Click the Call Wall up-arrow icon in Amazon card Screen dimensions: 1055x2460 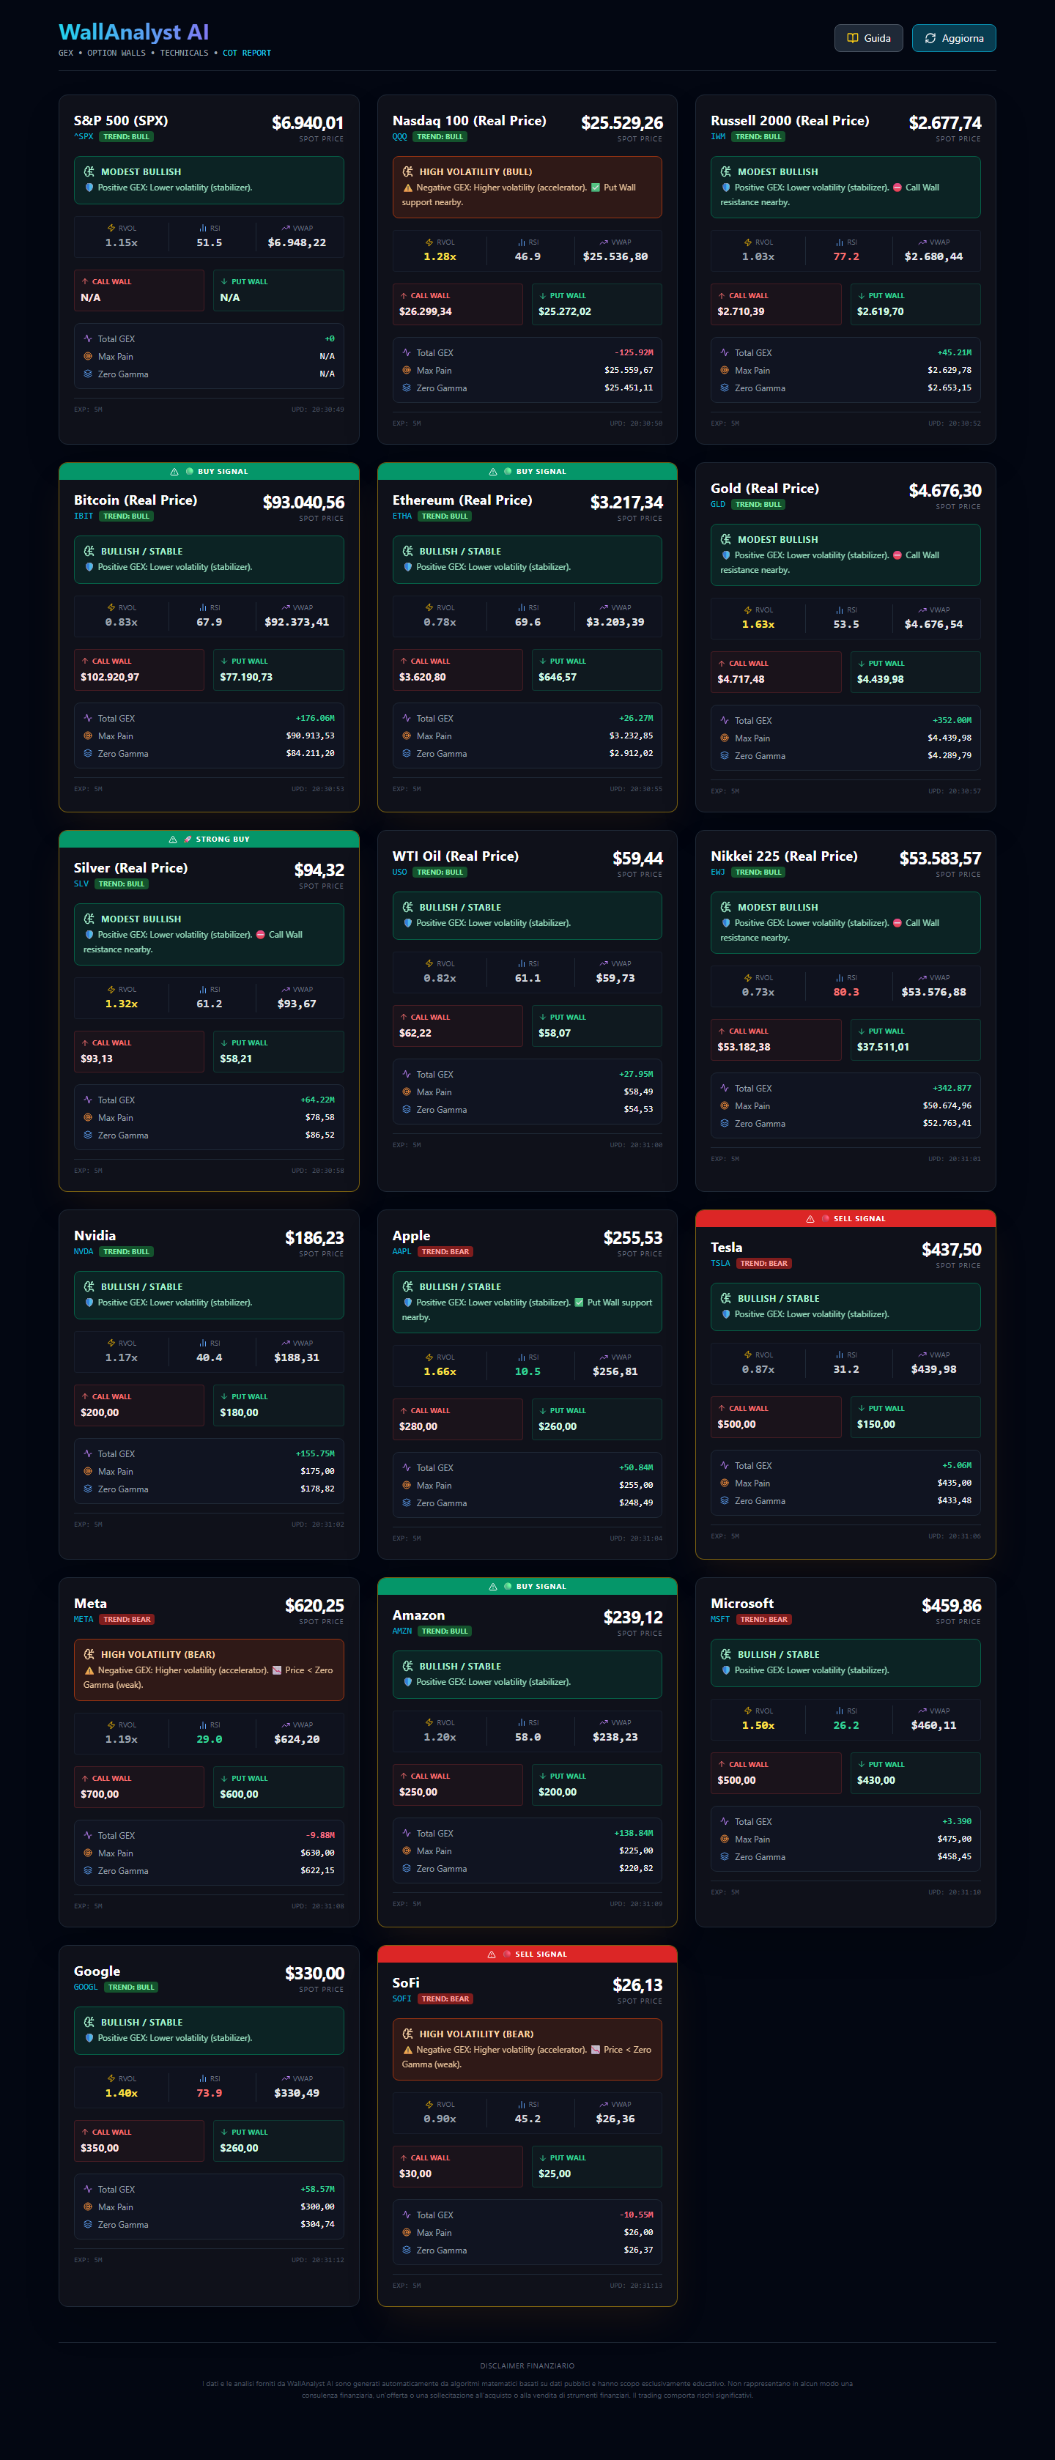tap(404, 1777)
